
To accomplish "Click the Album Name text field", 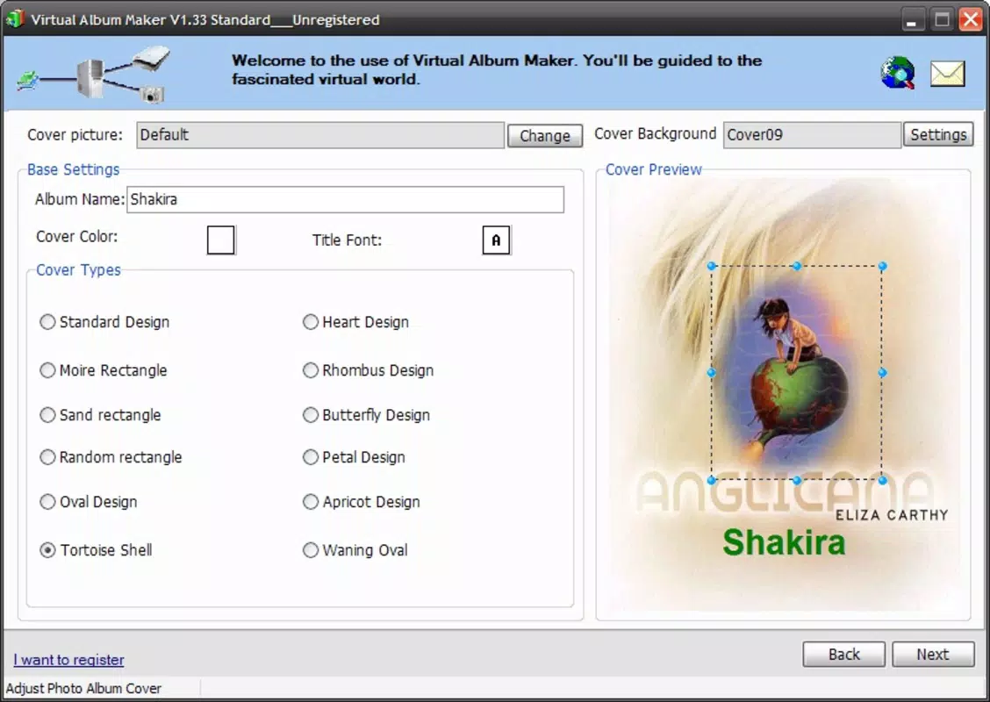I will pyautogui.click(x=346, y=199).
